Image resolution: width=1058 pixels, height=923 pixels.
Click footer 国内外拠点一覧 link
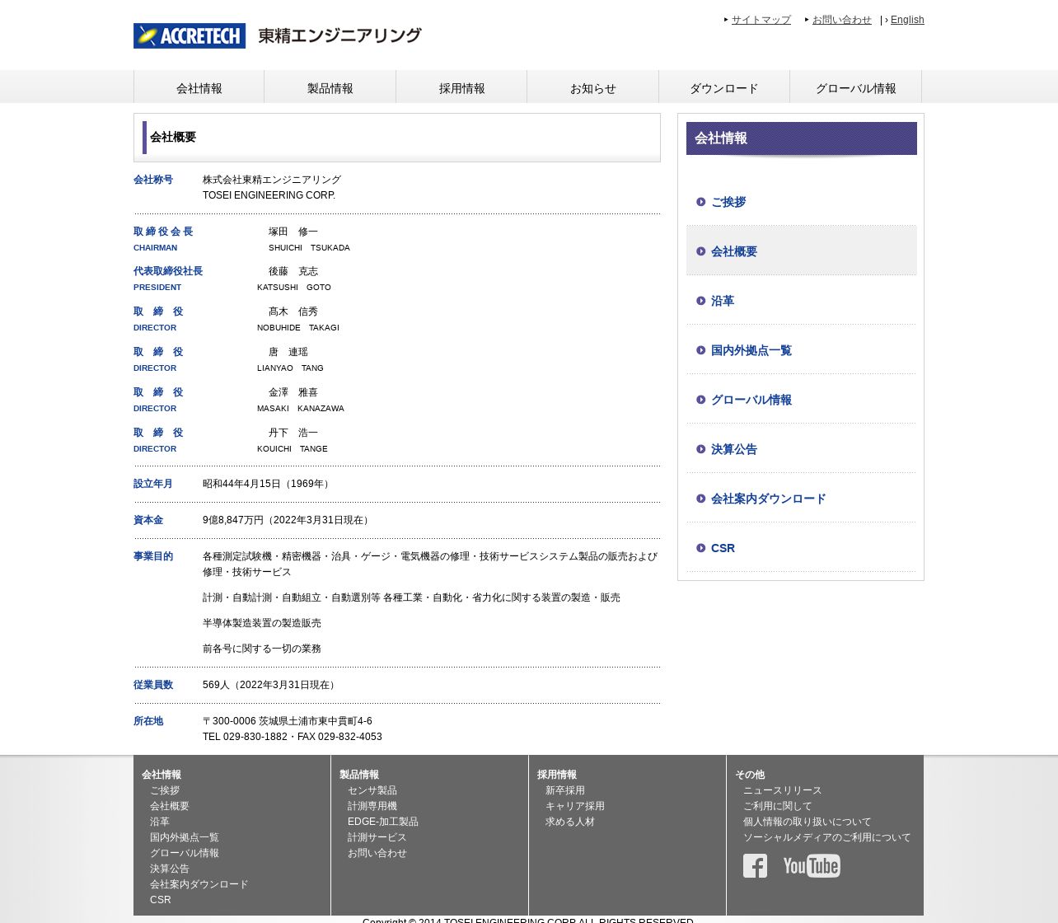pyautogui.click(x=185, y=837)
